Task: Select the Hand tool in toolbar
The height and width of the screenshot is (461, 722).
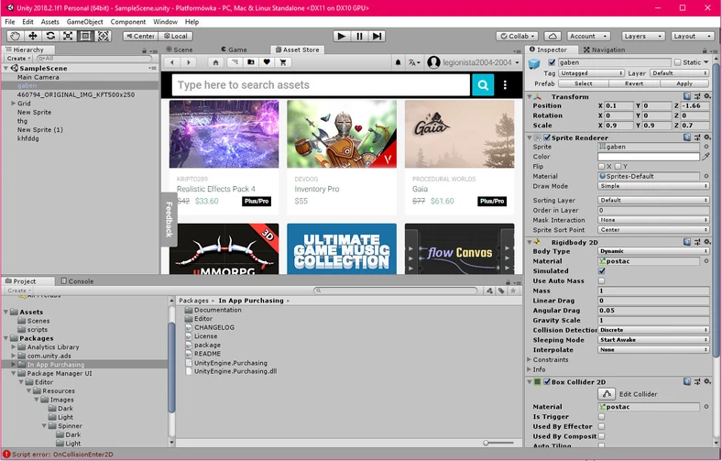Action: coord(16,36)
